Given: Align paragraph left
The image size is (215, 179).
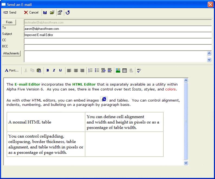Looking at the screenshot, I should pyautogui.click(x=69, y=70).
